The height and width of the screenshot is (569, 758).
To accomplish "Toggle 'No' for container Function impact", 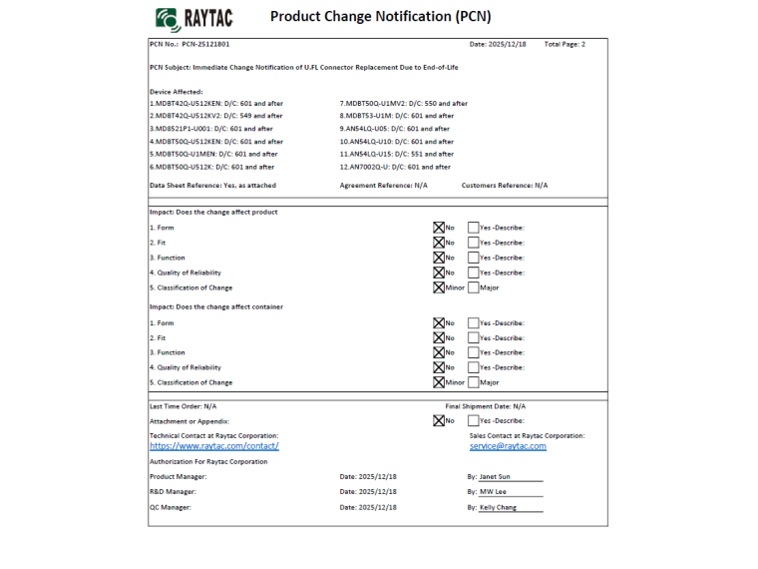I will pyautogui.click(x=439, y=352).
